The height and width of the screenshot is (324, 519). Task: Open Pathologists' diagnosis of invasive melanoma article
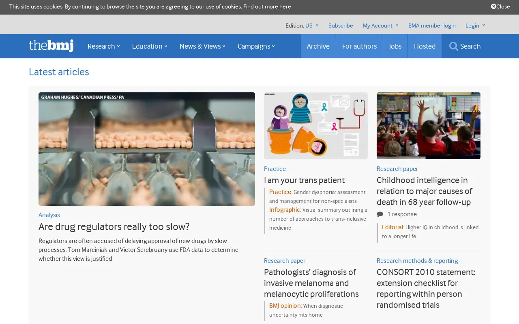(311, 283)
